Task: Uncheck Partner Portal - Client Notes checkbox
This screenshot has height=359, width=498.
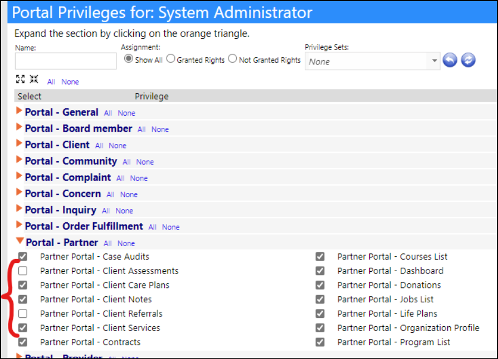Action: (x=22, y=299)
